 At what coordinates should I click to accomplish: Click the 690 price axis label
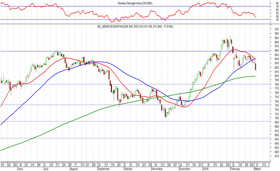[277, 122]
